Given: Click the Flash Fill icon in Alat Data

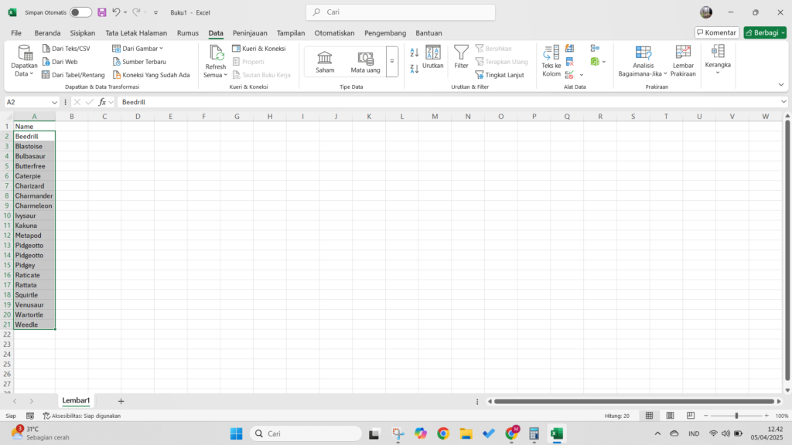Looking at the screenshot, I should [x=570, y=49].
